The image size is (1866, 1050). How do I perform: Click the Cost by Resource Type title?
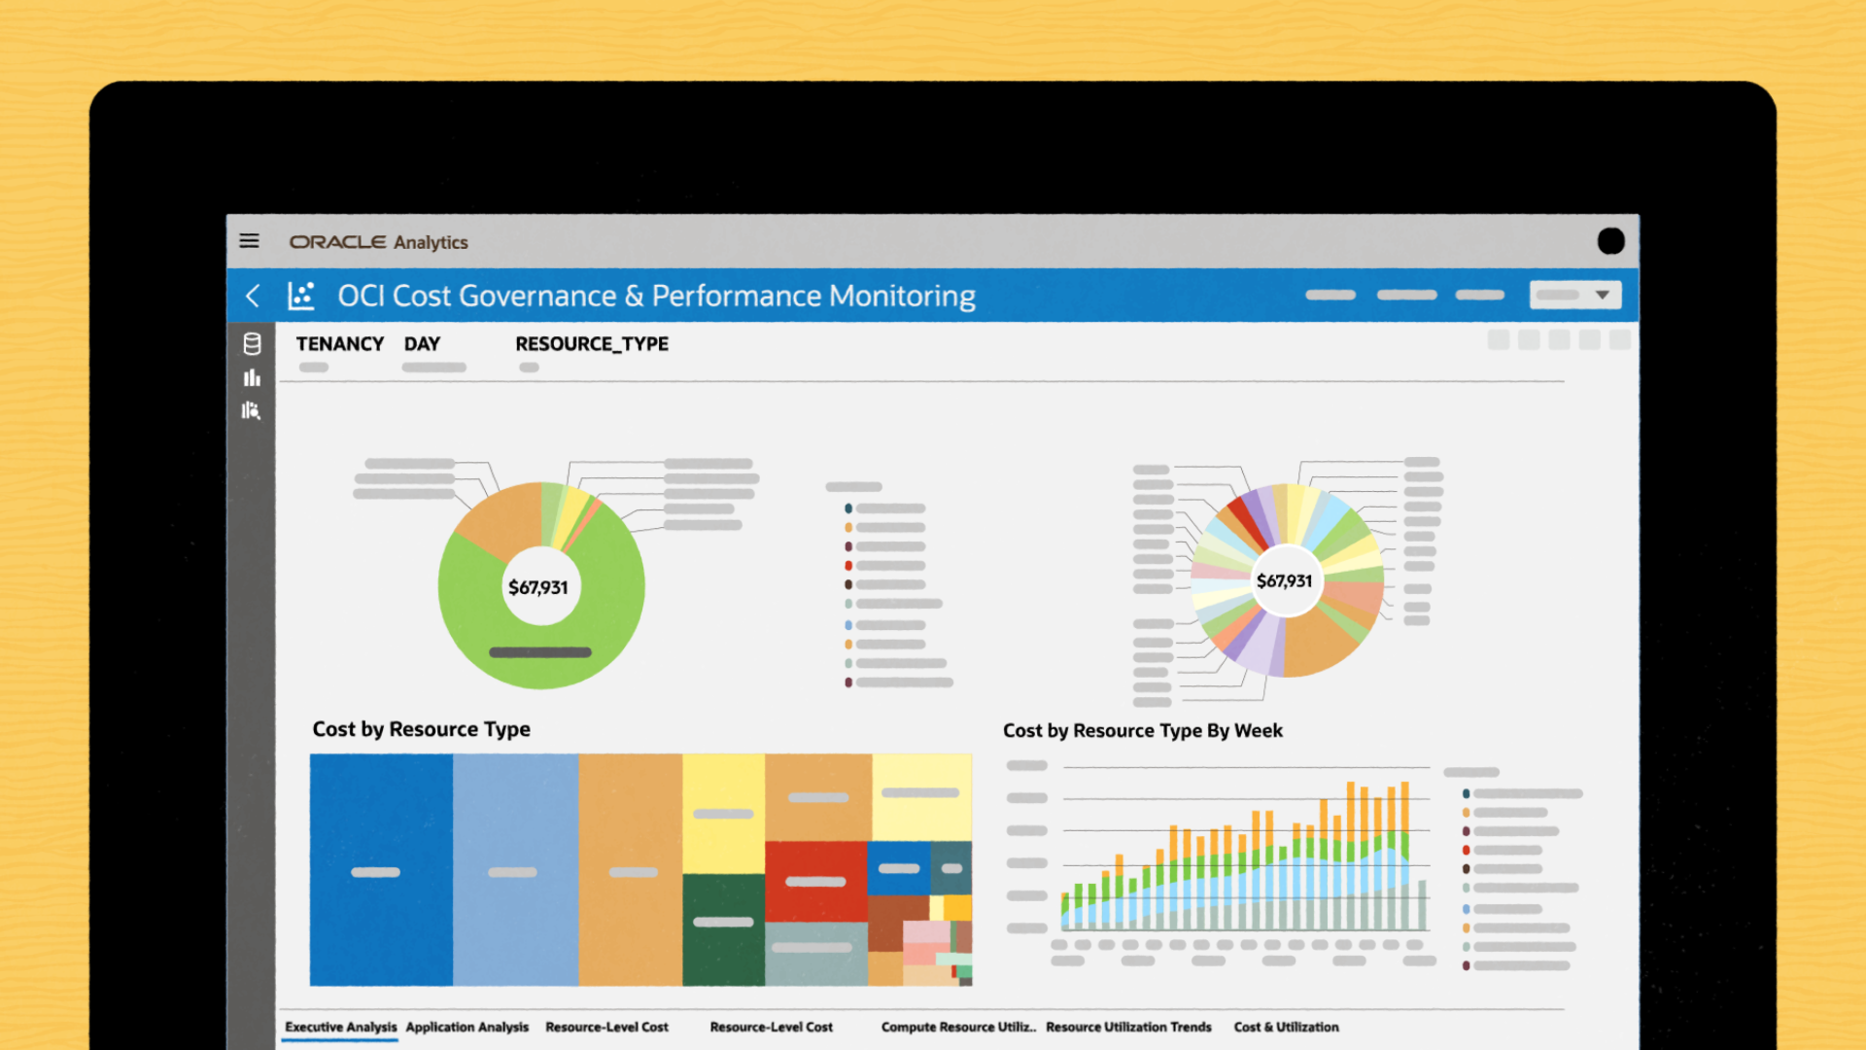(x=421, y=729)
